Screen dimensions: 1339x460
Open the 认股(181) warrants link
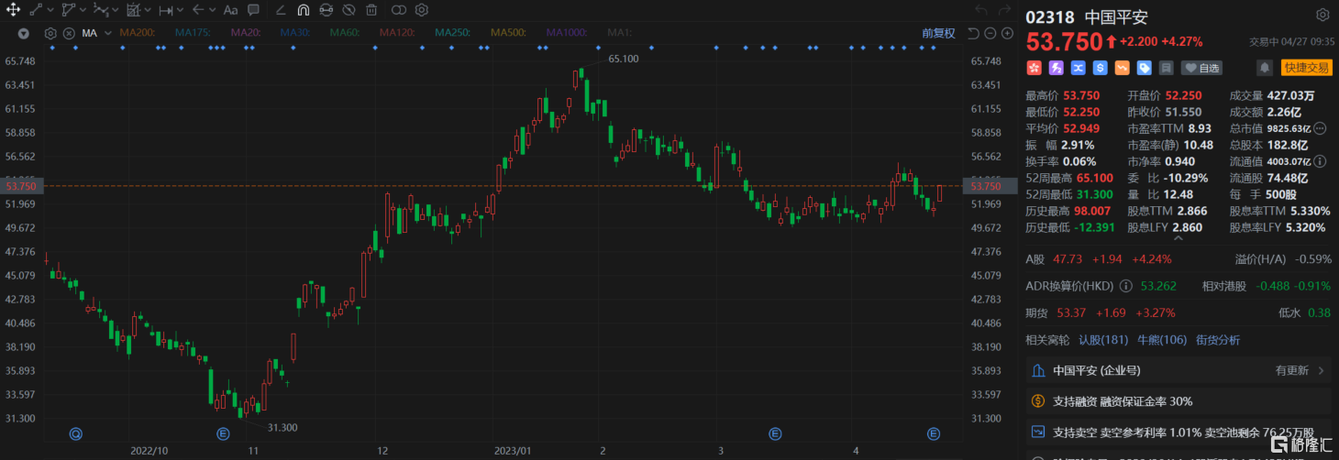click(x=1103, y=340)
